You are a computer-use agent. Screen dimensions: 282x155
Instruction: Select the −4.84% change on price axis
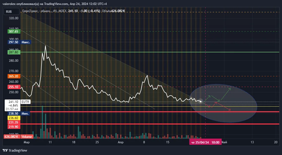click(13, 106)
